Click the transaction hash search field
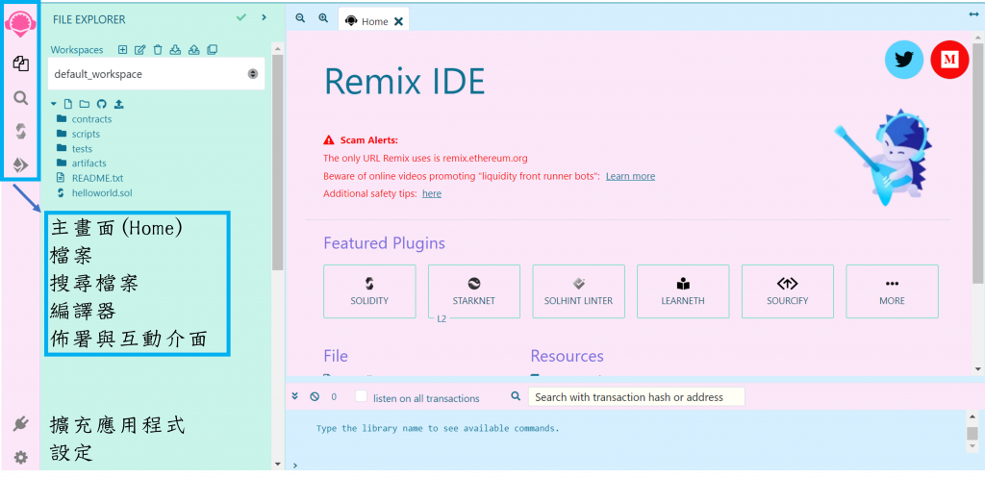The image size is (985, 479). [637, 396]
